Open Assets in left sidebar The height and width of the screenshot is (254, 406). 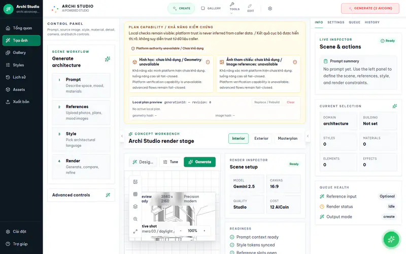tap(21, 90)
